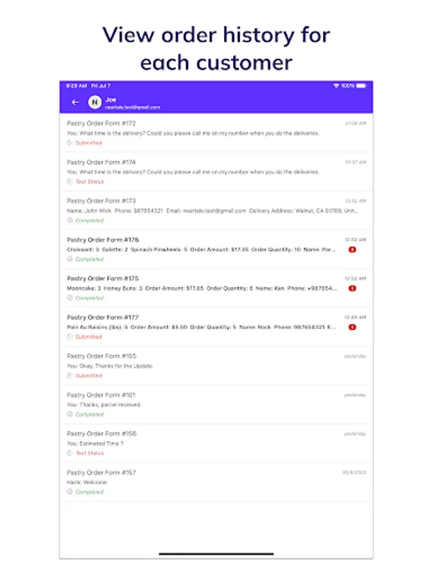Tap the Submitted label on order #177

click(88, 337)
